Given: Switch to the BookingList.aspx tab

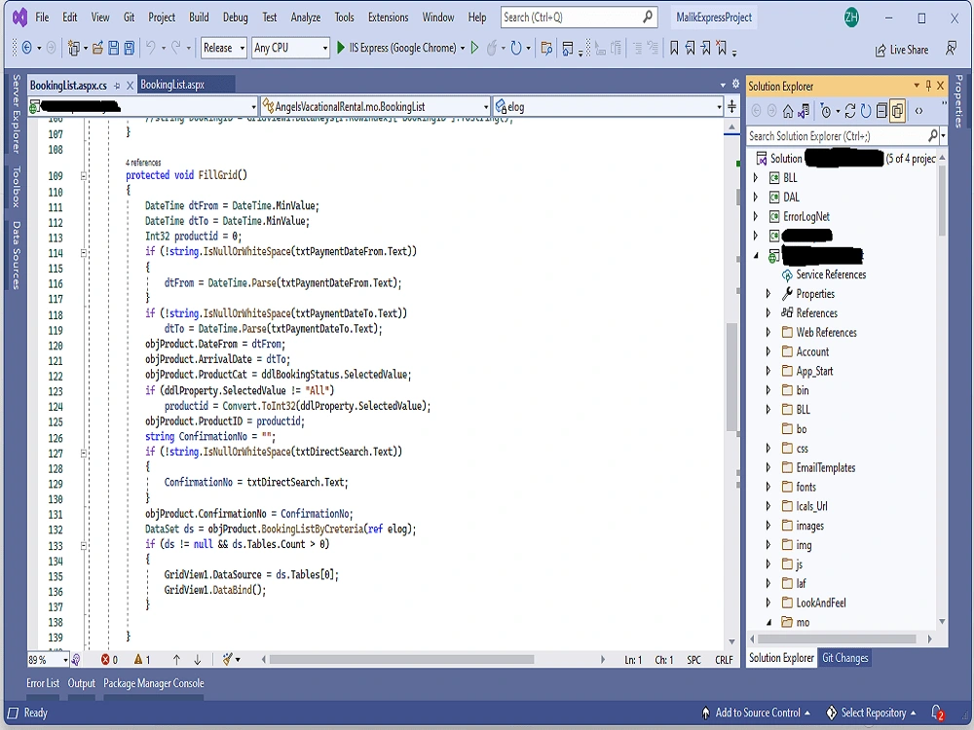Looking at the screenshot, I should tap(172, 85).
